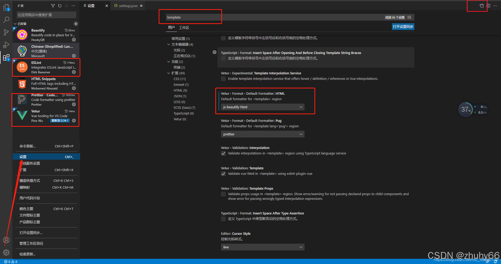Screen dimensions: 501x264
Task: Choose 文件图标主题 from the manage menu
Action: click(46, 215)
